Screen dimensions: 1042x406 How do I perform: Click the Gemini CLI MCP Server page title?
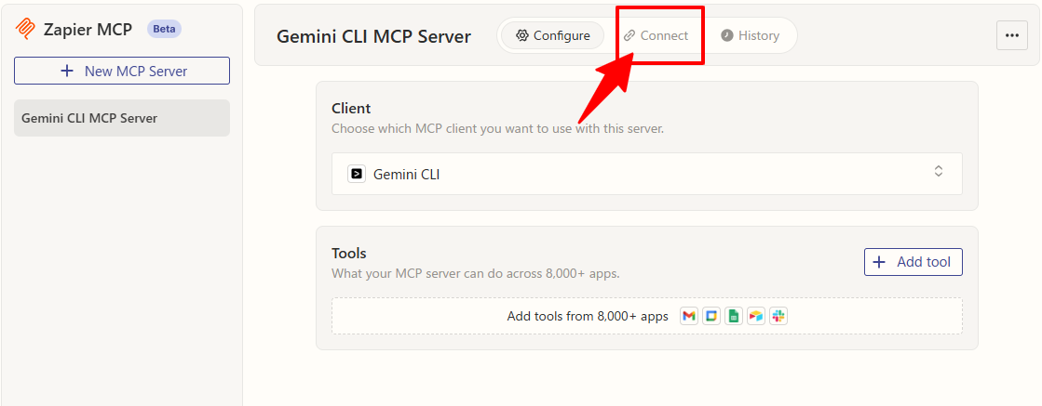(373, 36)
